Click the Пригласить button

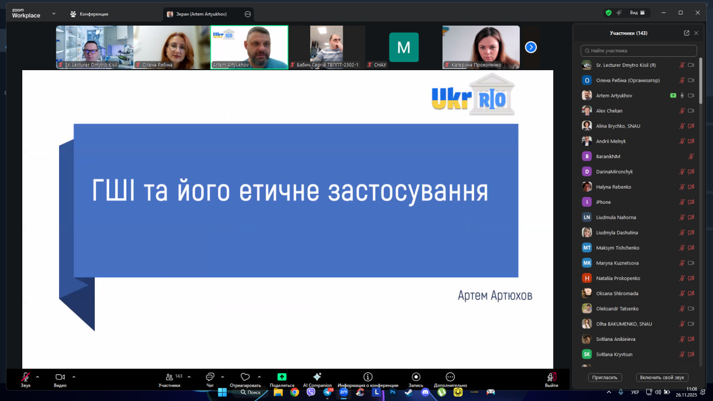pyautogui.click(x=604, y=377)
